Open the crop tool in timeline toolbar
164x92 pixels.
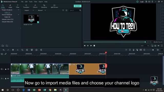[x=22, y=50]
